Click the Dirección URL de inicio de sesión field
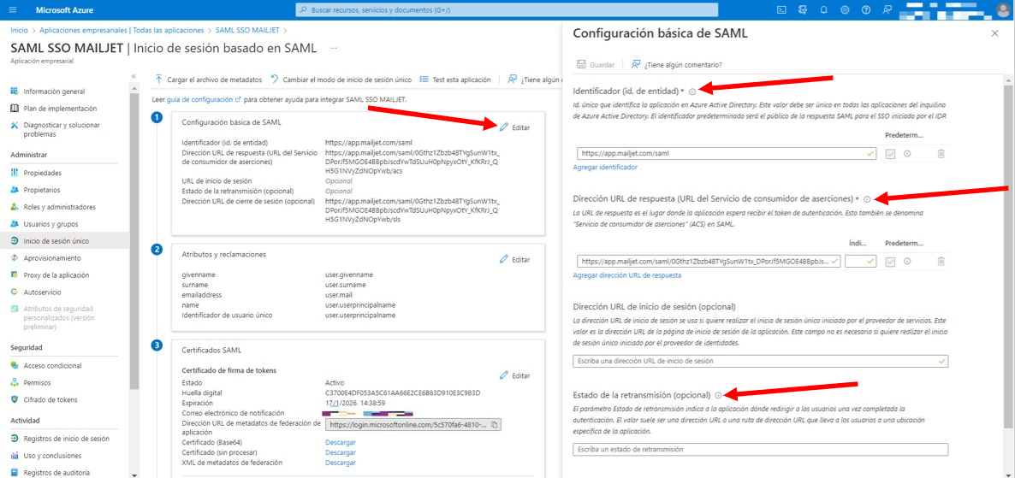 pos(761,361)
